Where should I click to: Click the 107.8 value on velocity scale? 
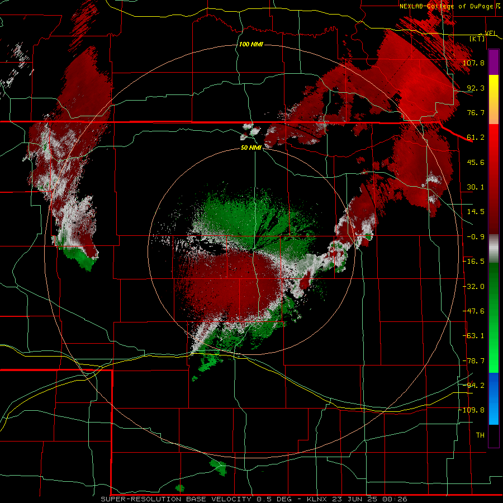point(473,63)
